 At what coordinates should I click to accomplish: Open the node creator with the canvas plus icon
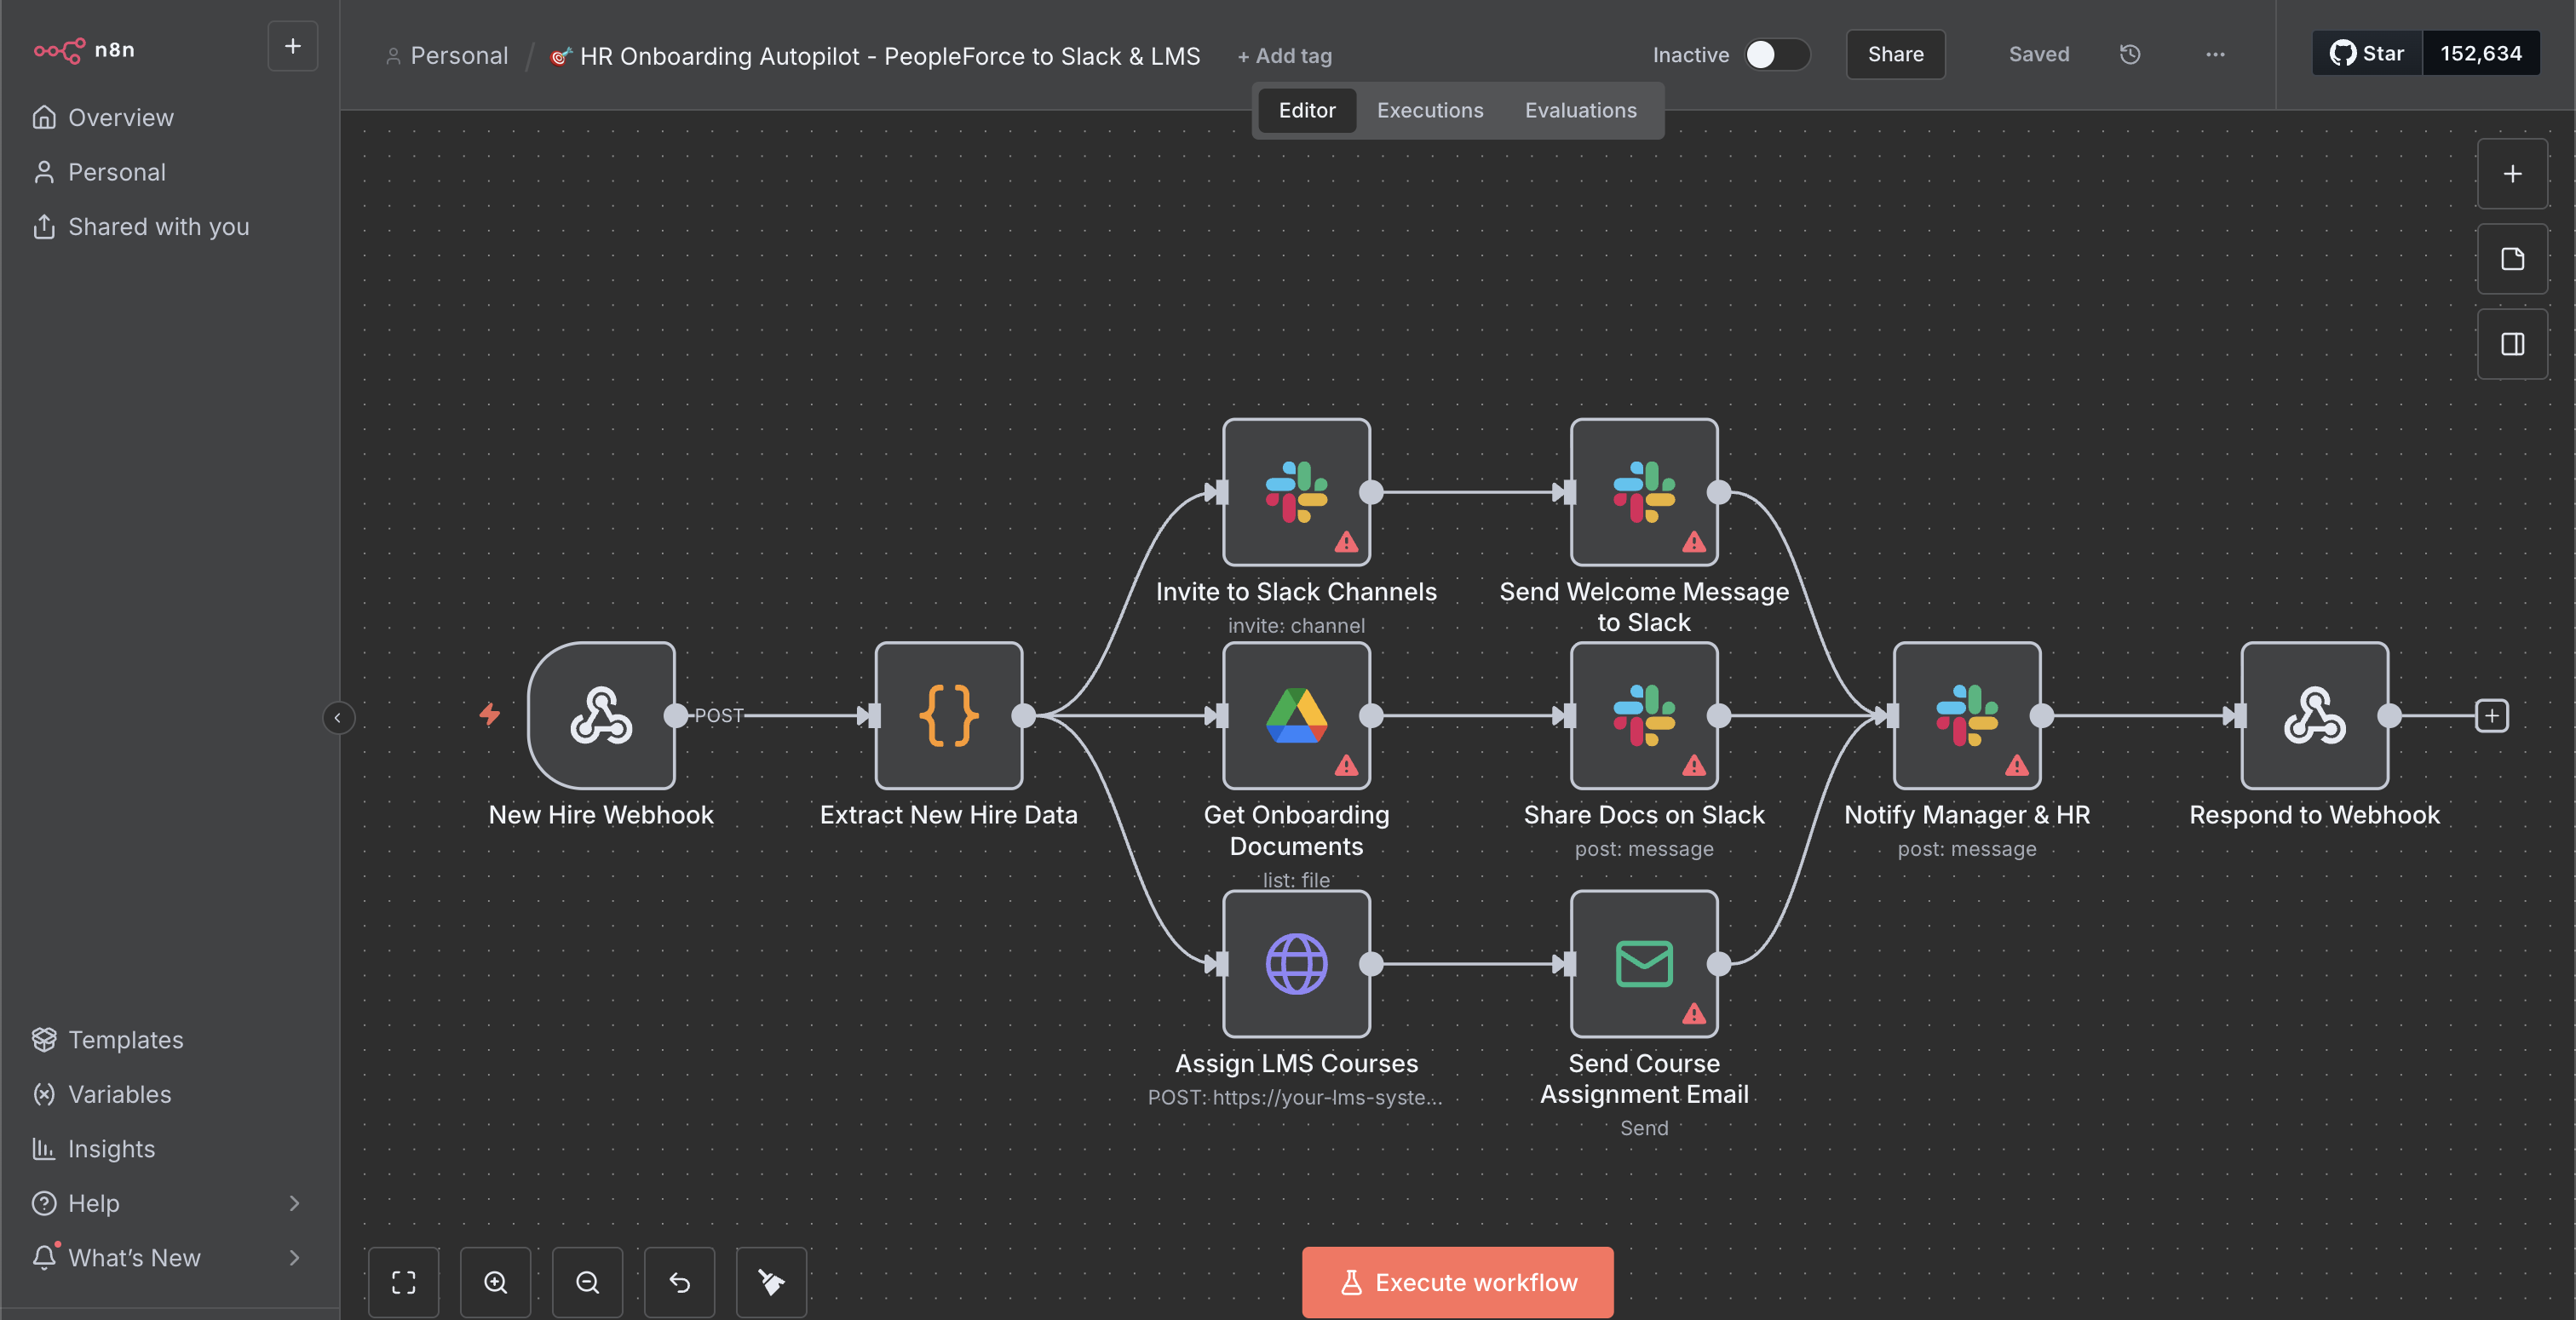[x=2513, y=173]
